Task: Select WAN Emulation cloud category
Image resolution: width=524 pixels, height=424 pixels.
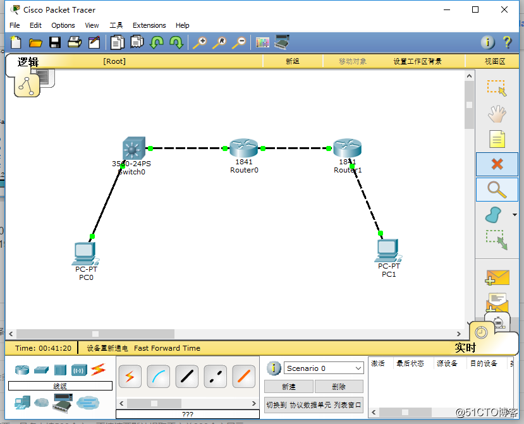Action: [x=42, y=403]
